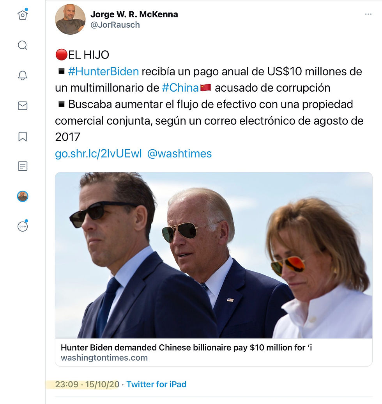The height and width of the screenshot is (404, 382).
Task: Open the article preview photo
Action: (214, 255)
